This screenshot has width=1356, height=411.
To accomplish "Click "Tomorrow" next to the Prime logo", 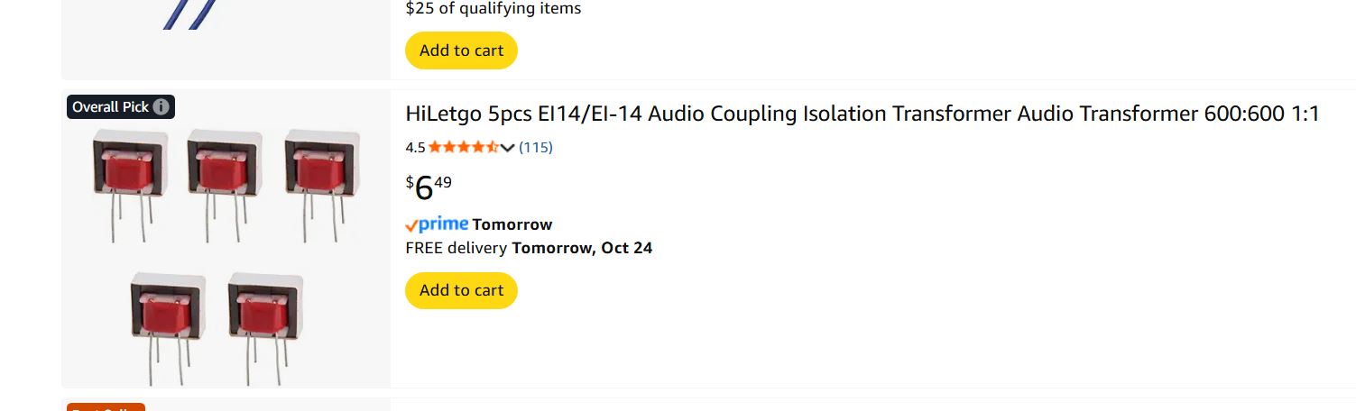I will tap(512, 224).
